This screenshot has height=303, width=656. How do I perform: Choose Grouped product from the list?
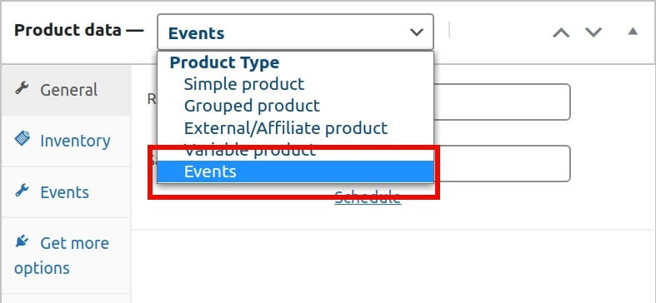(252, 106)
